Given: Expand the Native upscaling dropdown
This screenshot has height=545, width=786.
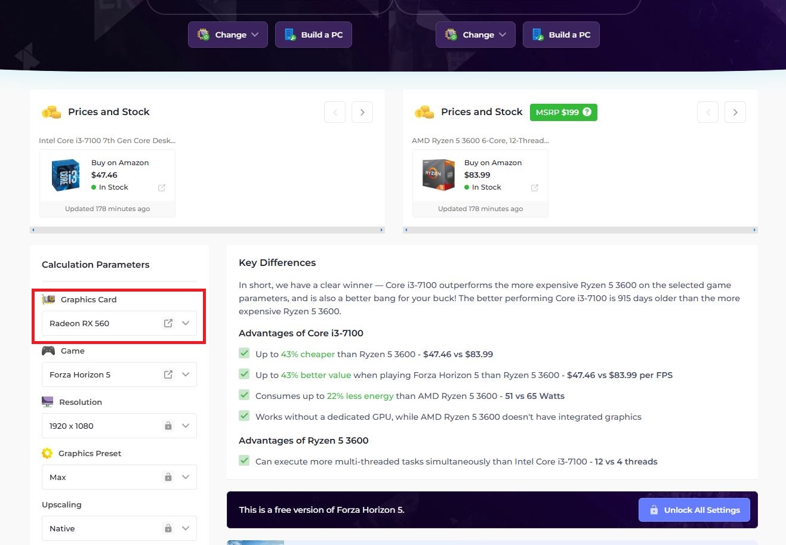Looking at the screenshot, I should click(186, 528).
